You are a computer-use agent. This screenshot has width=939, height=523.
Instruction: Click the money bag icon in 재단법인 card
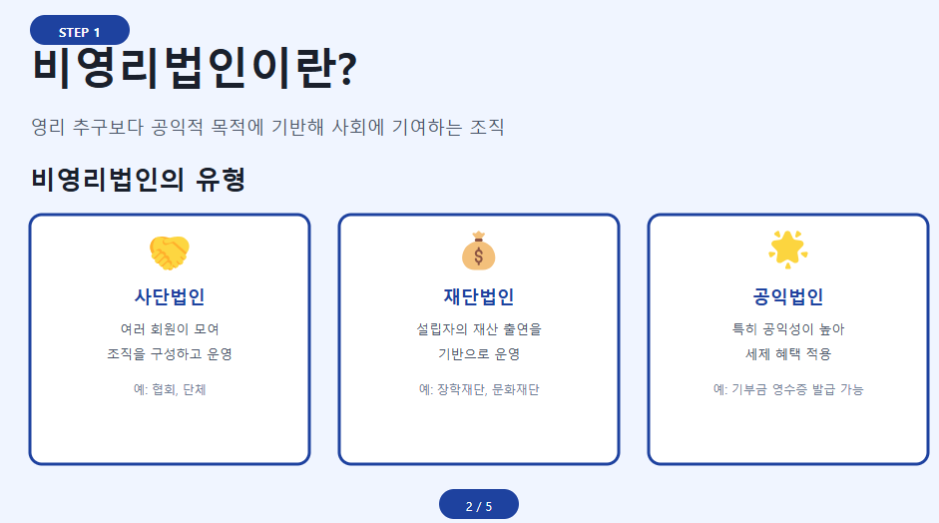(479, 252)
